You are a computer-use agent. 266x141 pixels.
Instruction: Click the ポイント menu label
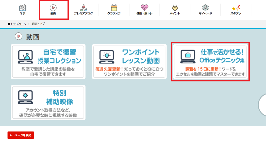tap(175, 13)
